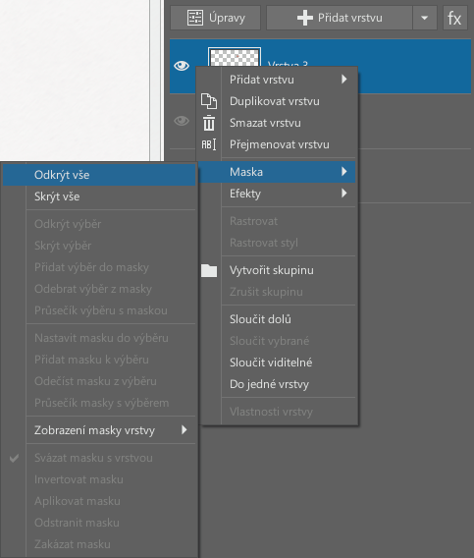The height and width of the screenshot is (558, 474).
Task: Click the Vrstva 3 layer thumbnail
Action: 235,57
